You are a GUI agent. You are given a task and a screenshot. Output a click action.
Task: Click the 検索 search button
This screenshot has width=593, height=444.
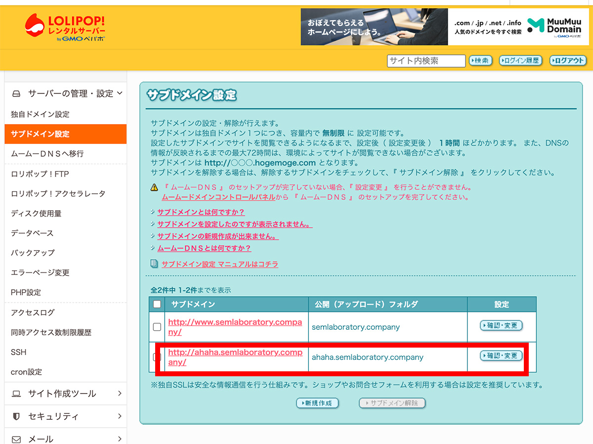(x=480, y=60)
